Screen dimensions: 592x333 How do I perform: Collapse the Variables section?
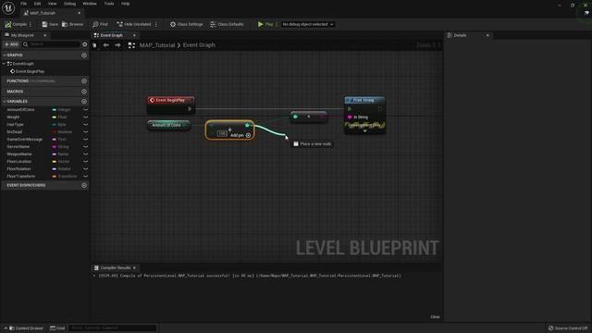pyautogui.click(x=5, y=101)
